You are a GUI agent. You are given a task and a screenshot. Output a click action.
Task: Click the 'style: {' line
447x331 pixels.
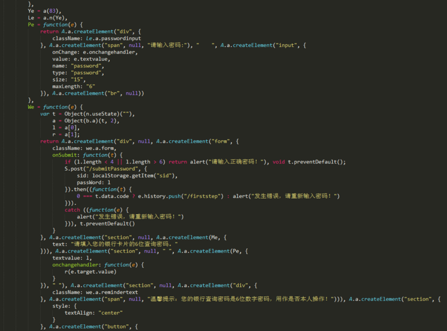tap(64, 306)
